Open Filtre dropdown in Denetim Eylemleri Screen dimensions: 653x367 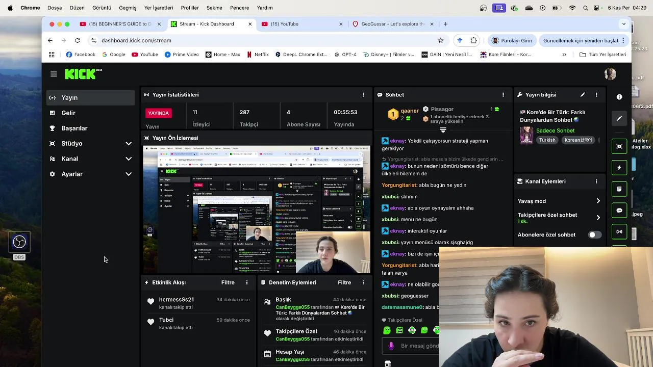click(x=344, y=282)
